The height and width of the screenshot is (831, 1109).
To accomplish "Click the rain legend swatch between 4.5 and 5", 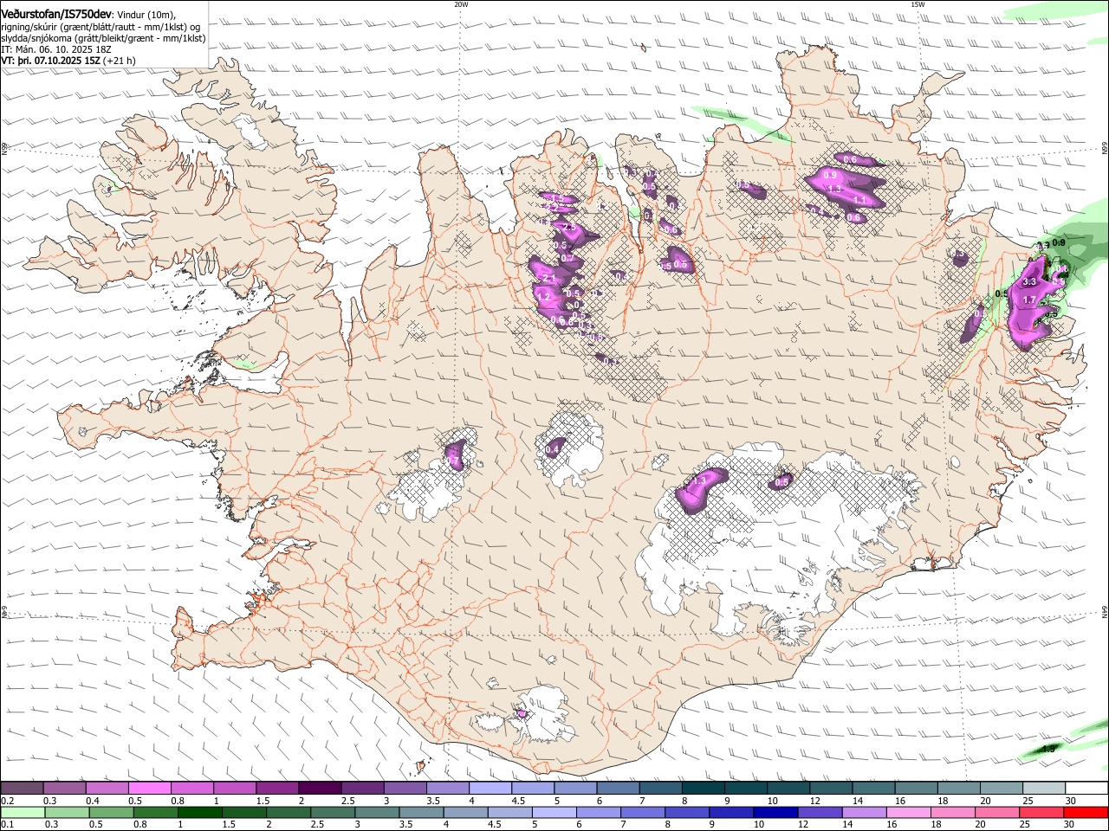I will pyautogui.click(x=509, y=812).
